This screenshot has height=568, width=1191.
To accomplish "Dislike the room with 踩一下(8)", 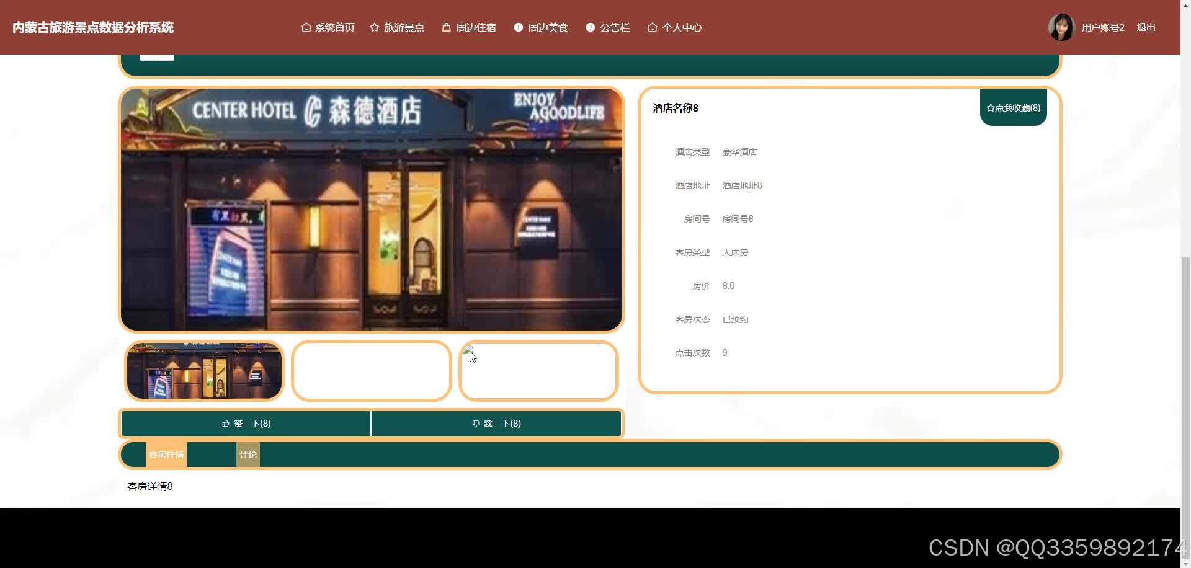I will tap(496, 424).
